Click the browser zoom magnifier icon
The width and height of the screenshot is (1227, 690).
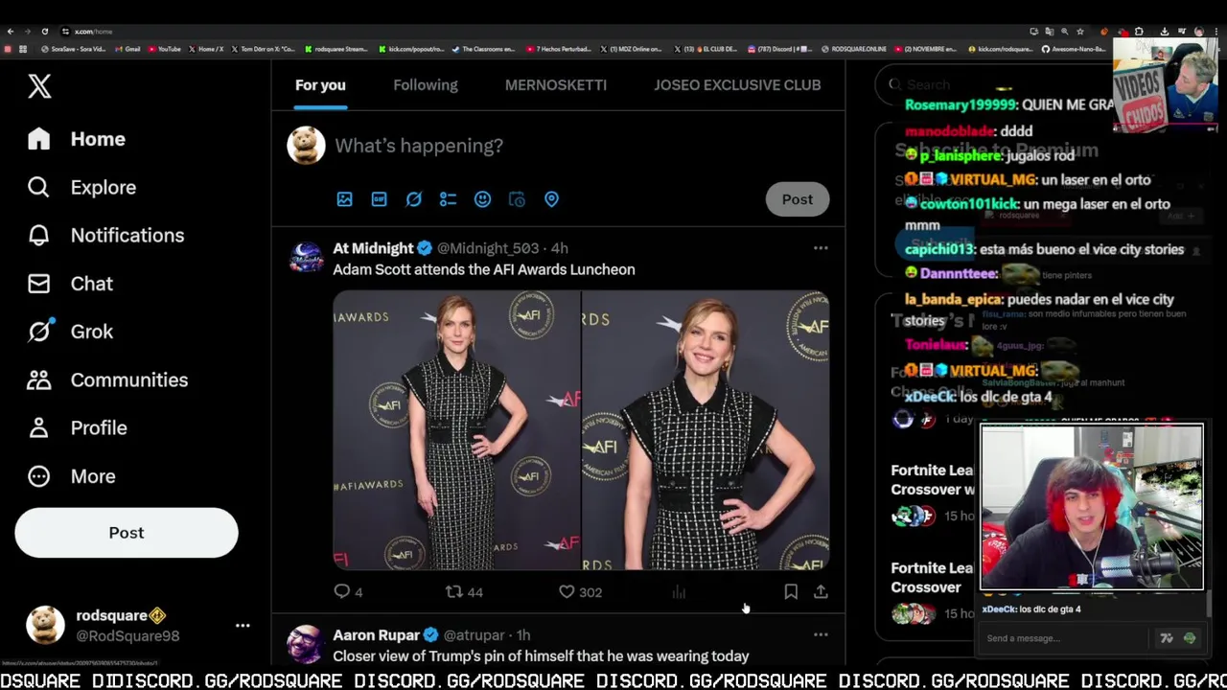pos(1064,32)
